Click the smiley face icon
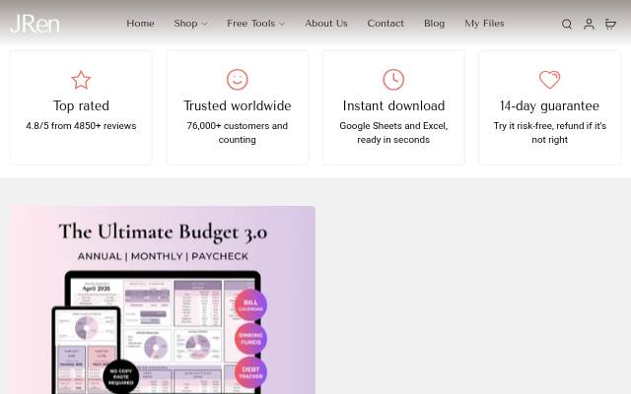 [x=237, y=80]
